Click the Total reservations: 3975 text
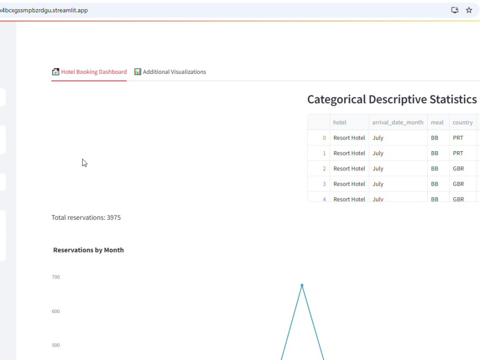Image resolution: width=480 pixels, height=360 pixels. [x=86, y=217]
